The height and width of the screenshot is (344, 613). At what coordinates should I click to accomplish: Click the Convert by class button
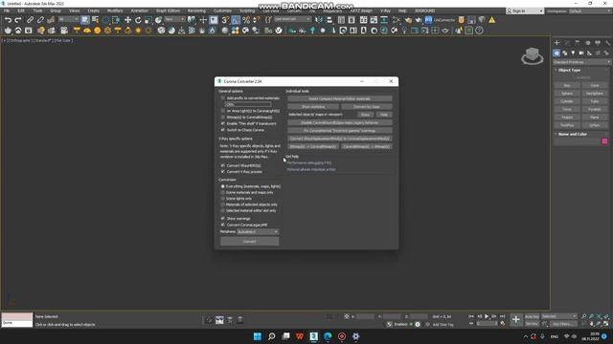pyautogui.click(x=367, y=106)
